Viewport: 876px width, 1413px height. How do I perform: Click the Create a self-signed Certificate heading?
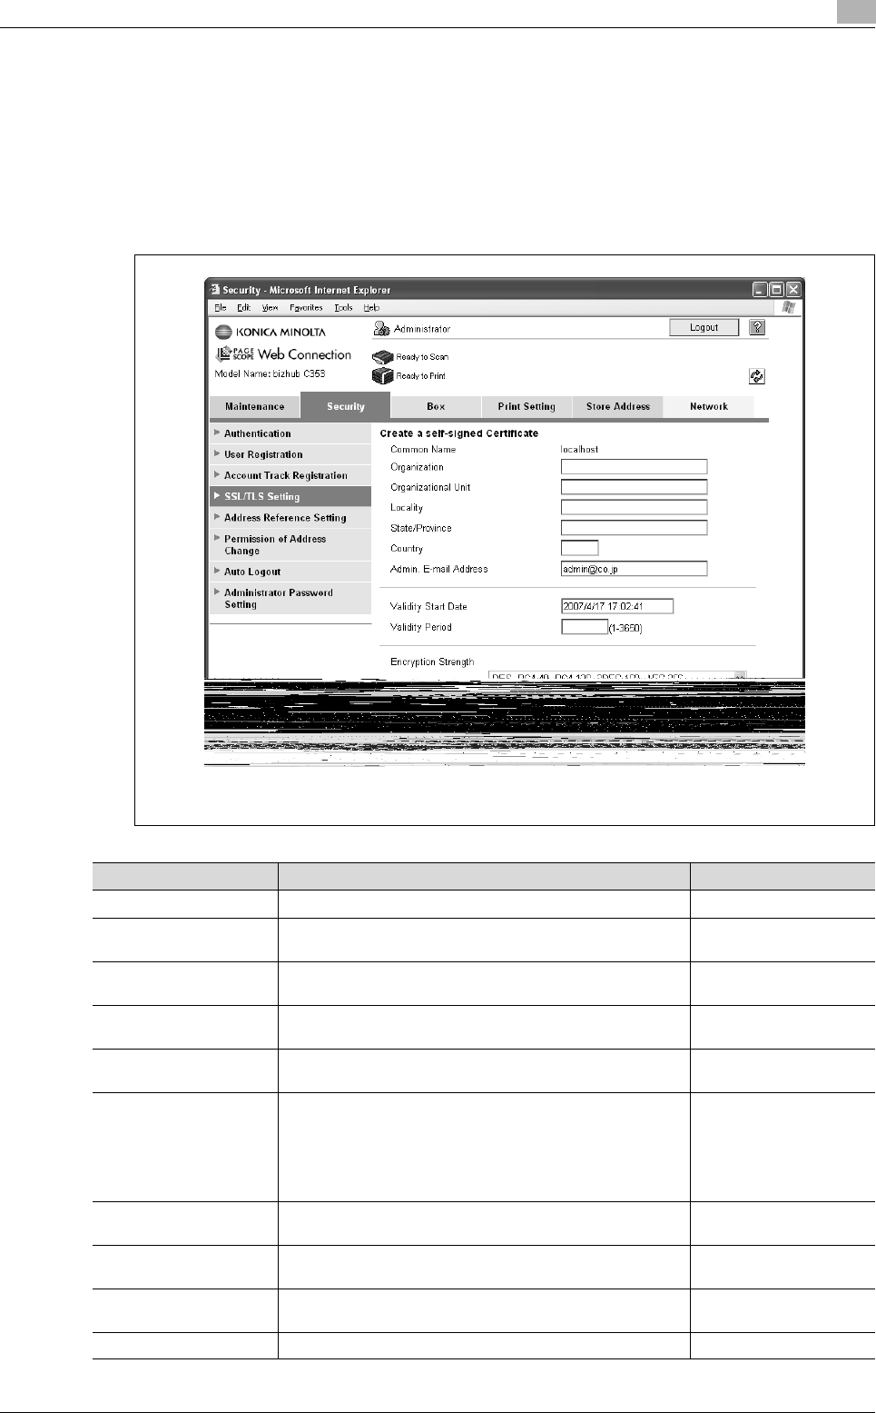[x=459, y=433]
